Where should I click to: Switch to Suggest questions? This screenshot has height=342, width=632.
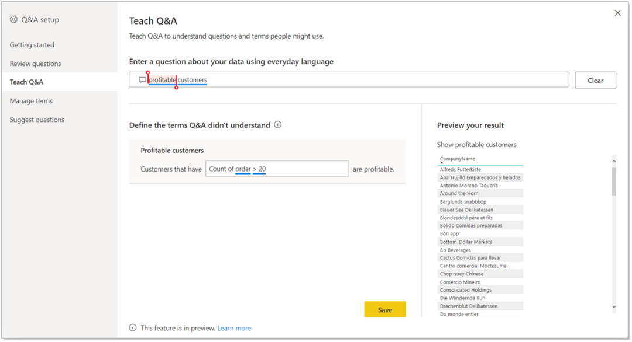point(37,120)
